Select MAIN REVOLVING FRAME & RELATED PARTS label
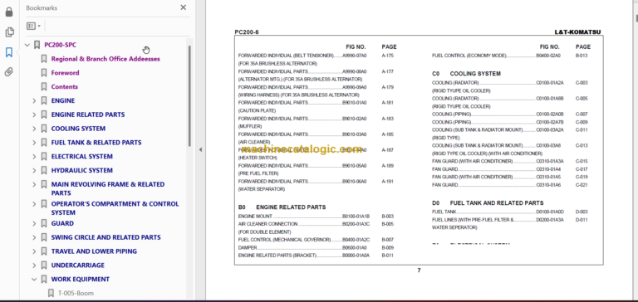This screenshot has width=638, height=302. point(108,188)
